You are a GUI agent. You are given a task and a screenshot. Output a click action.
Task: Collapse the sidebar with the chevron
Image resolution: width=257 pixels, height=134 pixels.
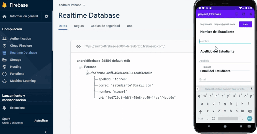pos(46,132)
